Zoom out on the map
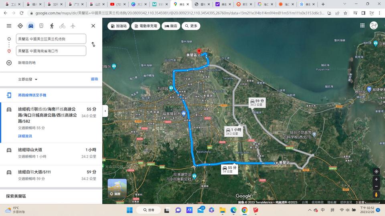385x216 pixels. 376,186
